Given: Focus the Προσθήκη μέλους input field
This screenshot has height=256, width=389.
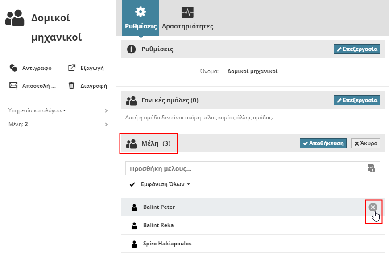Looking at the screenshot, I should [x=245, y=169].
